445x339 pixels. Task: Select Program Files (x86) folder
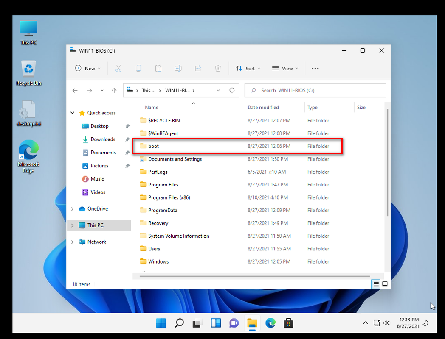[237, 197]
